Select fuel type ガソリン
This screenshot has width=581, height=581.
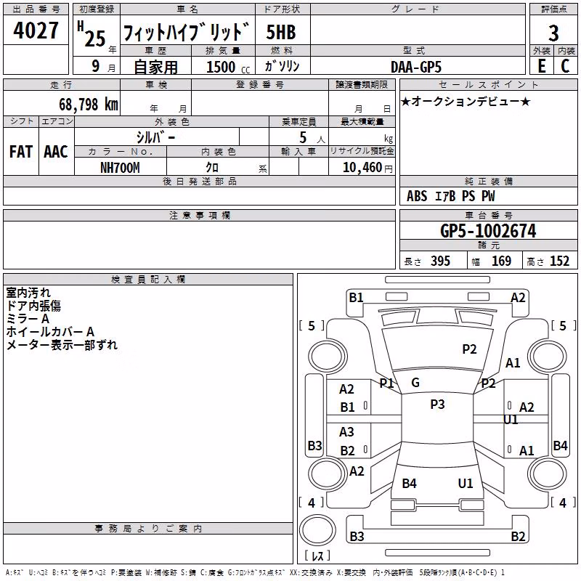[282, 66]
